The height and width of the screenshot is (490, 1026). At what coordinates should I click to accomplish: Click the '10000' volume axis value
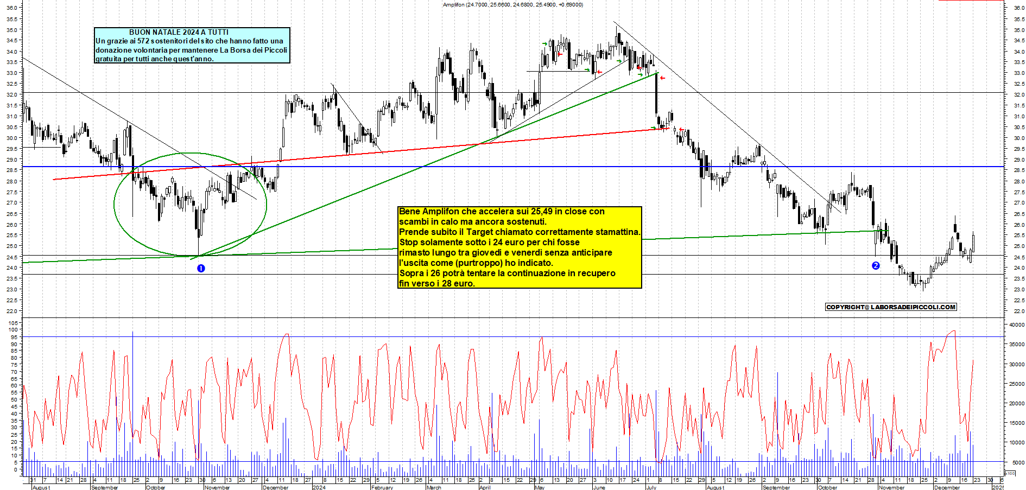coord(1017,442)
